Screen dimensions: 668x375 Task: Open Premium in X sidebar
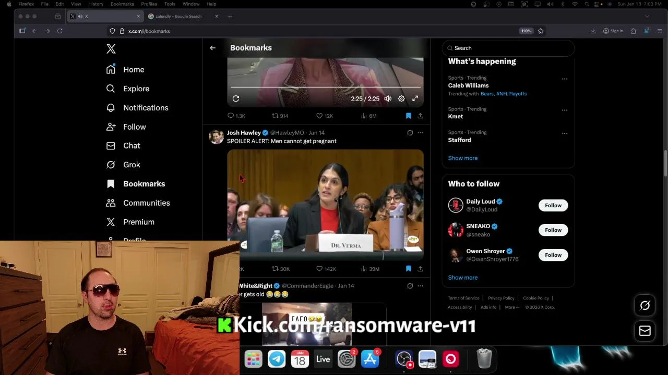(x=130, y=222)
